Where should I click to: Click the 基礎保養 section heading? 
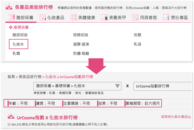point(21,27)
